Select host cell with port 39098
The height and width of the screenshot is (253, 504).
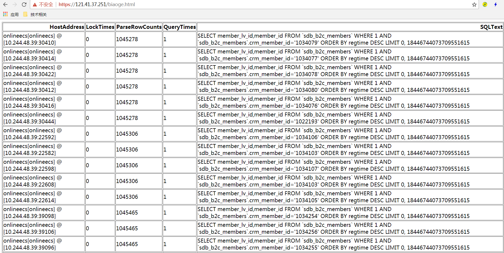[44, 213]
